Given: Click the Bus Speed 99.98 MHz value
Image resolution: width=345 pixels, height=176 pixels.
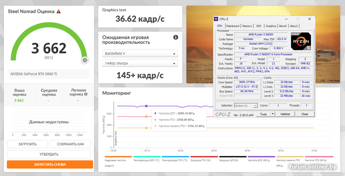Looking at the screenshot, I should point(247,91).
